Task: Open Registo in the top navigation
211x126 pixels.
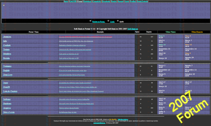Action: click(x=114, y=1)
